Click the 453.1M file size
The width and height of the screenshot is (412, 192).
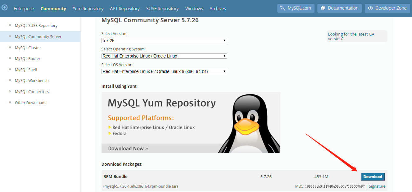coord(321,177)
